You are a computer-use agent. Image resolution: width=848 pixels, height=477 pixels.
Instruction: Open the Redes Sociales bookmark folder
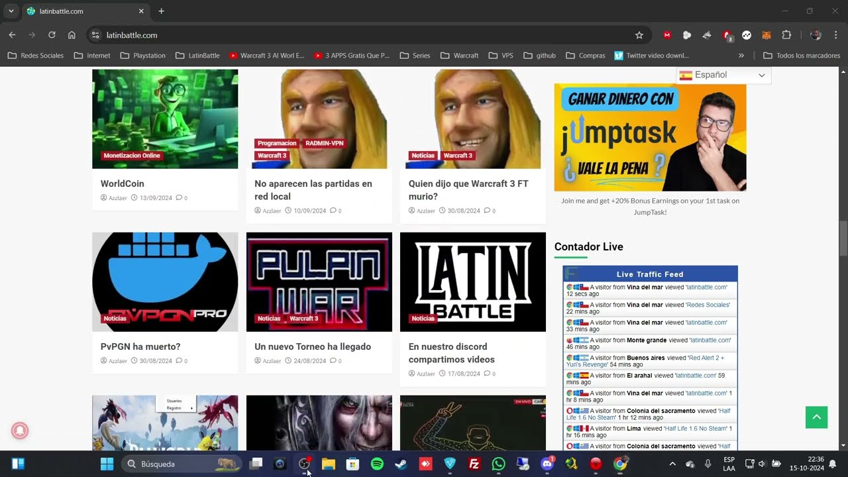click(36, 56)
